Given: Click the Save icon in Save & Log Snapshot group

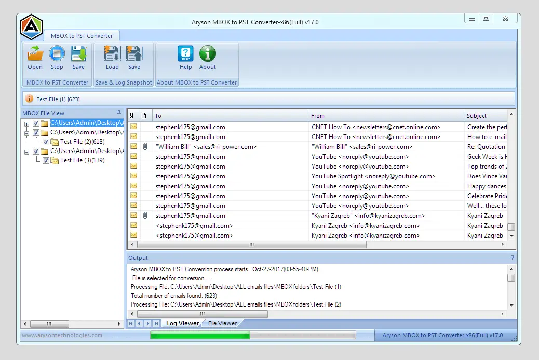Looking at the screenshot, I should [x=134, y=53].
